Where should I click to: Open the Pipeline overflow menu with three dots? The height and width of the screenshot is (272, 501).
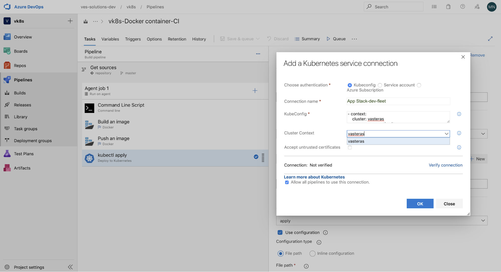[258, 54]
